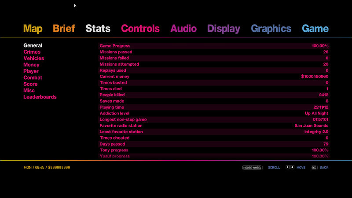Viewport: 352px width, 198px height.
Task: Select the Stats tab
Action: click(98, 29)
